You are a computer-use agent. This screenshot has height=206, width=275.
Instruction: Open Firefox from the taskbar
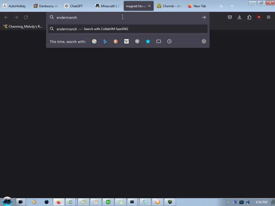59,202
